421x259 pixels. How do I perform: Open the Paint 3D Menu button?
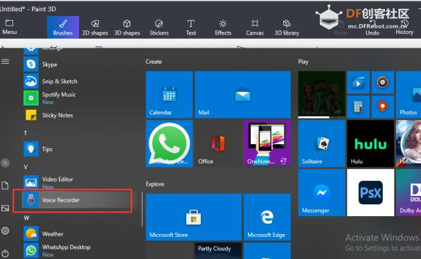(10, 27)
